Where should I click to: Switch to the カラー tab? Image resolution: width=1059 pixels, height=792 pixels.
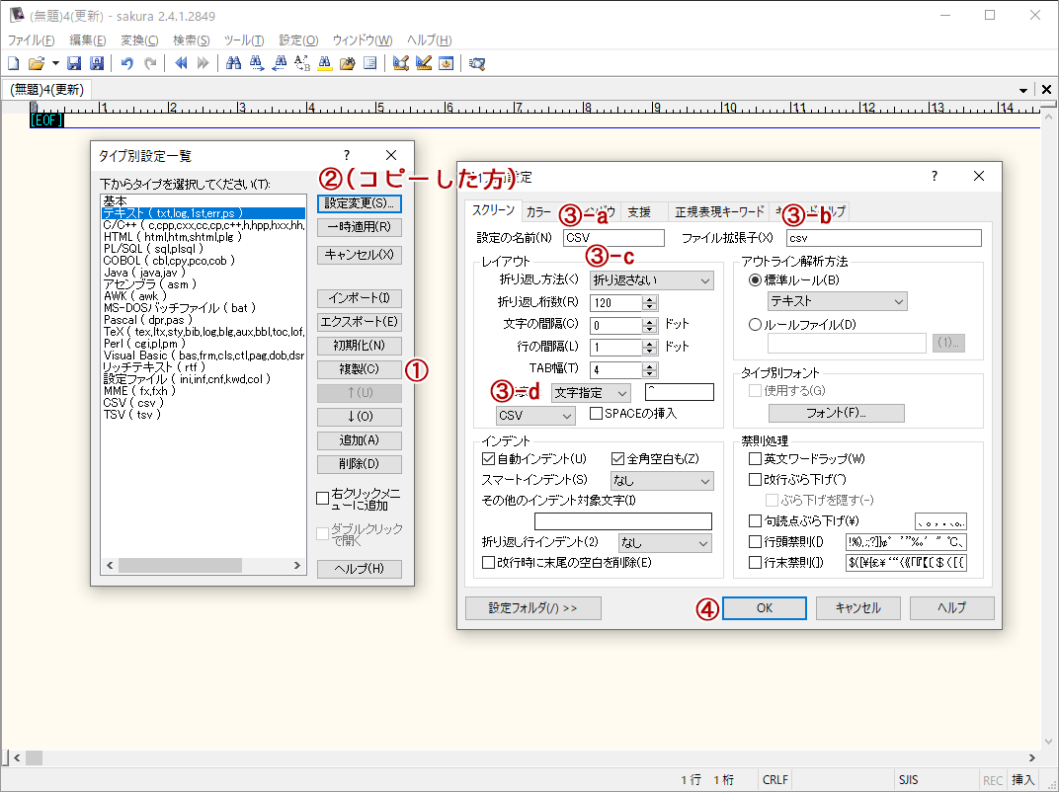pyautogui.click(x=538, y=211)
